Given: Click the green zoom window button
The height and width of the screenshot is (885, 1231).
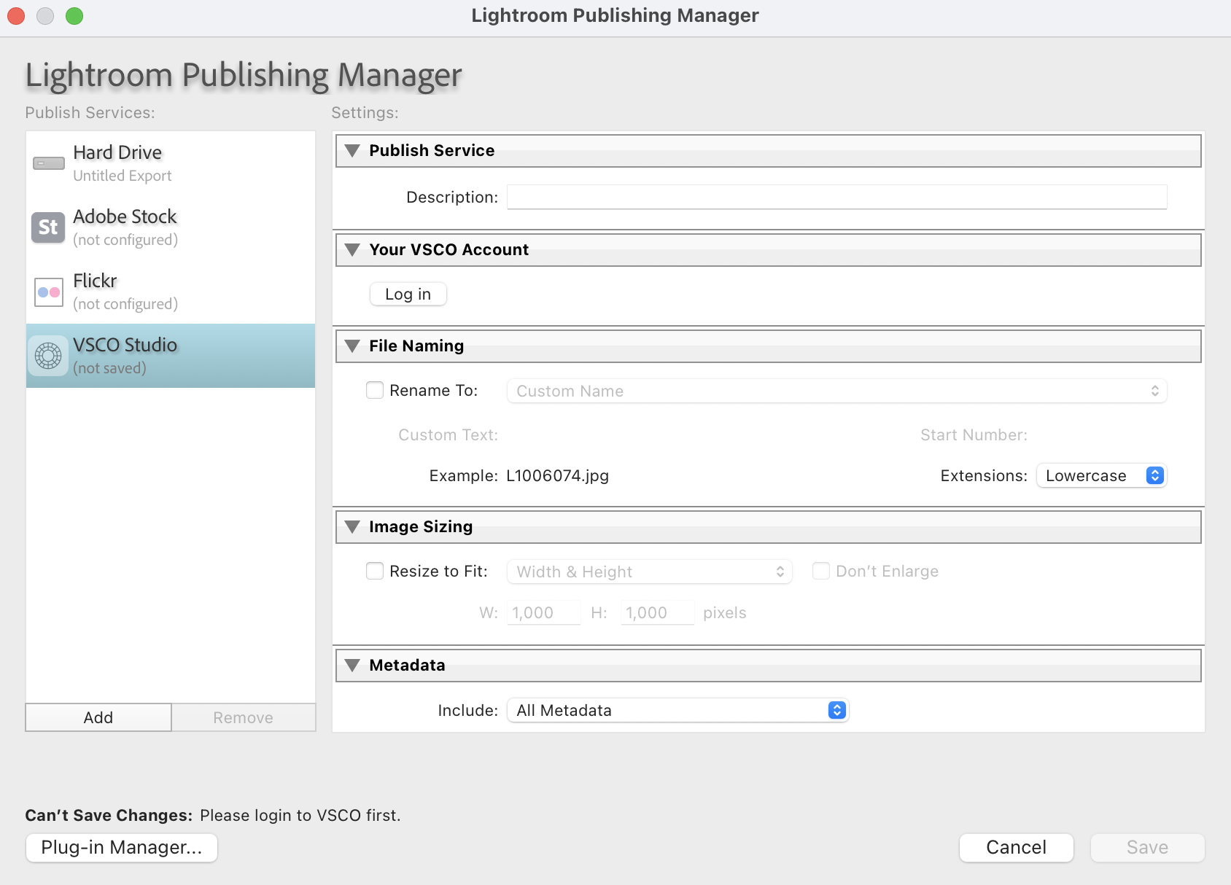Looking at the screenshot, I should point(74,16).
